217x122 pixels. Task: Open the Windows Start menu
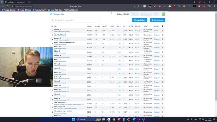click(x=74, y=119)
